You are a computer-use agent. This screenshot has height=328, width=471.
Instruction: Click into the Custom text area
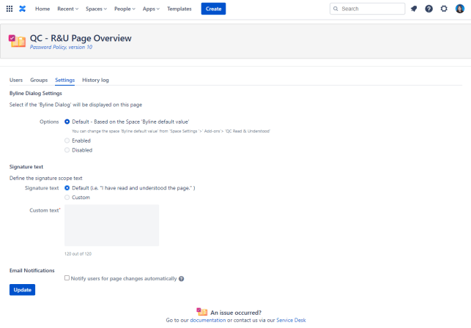pyautogui.click(x=112, y=225)
